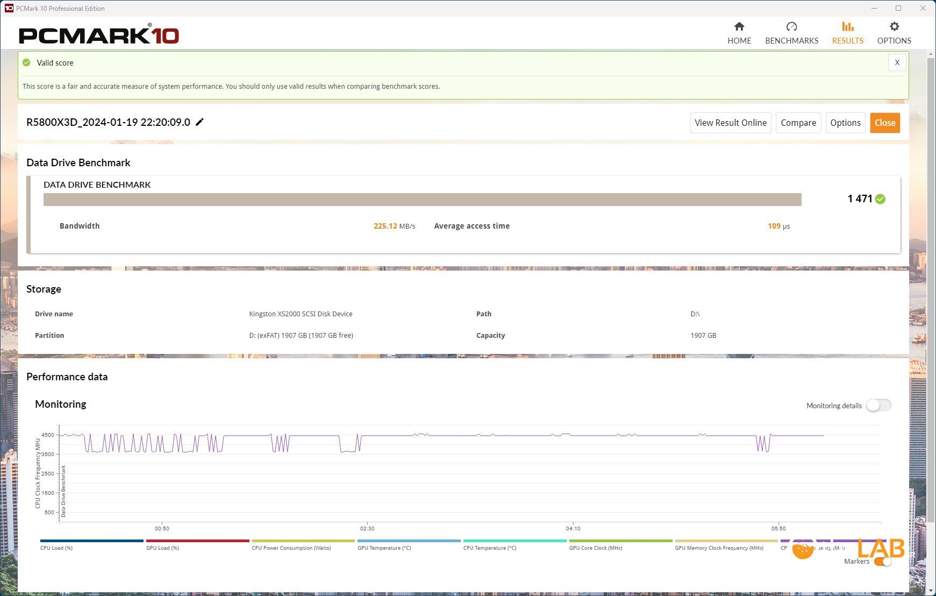Minimize the PCMark 10 window

coord(874,8)
